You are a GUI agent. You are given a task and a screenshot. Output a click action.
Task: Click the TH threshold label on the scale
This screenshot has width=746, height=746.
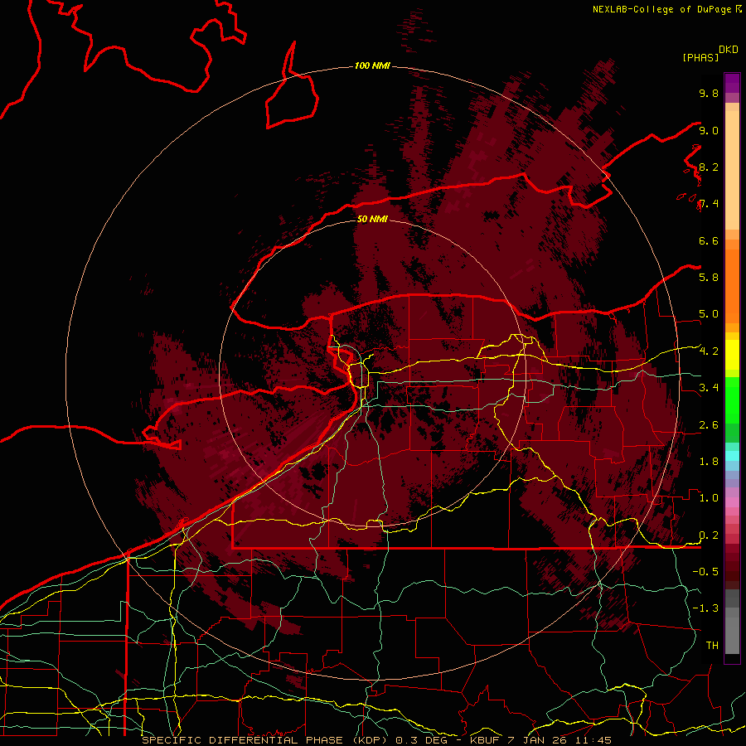point(712,645)
